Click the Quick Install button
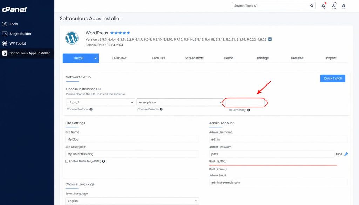This screenshot has height=205, width=359. 333,78
